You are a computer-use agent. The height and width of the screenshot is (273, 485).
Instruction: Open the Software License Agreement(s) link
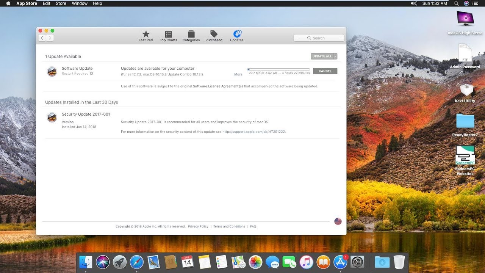click(x=218, y=86)
